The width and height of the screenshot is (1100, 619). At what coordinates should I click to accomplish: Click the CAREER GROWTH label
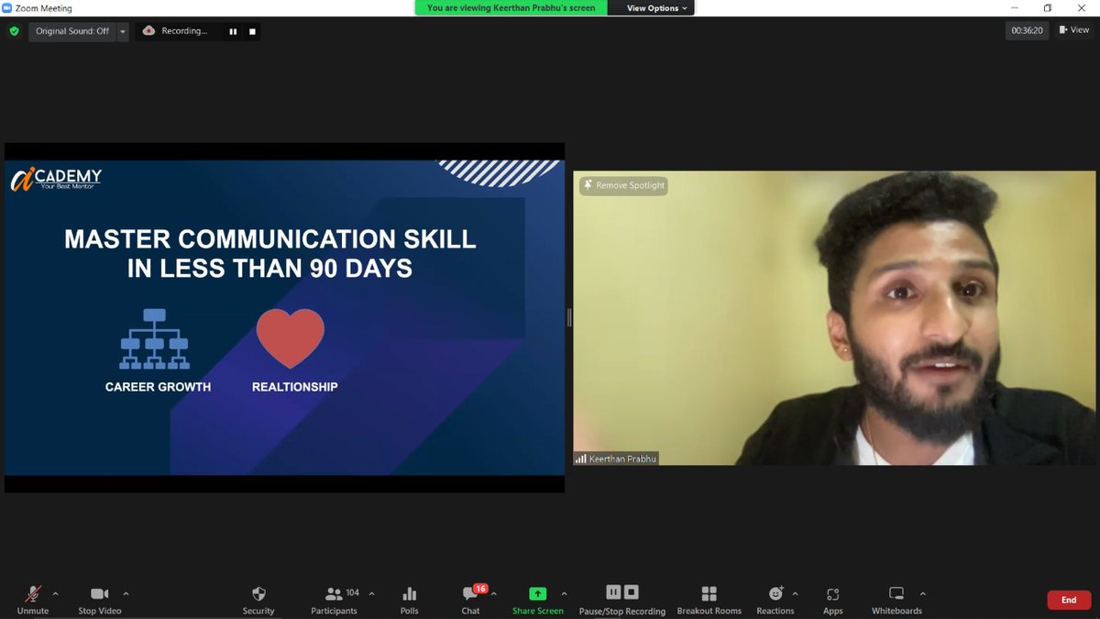click(x=158, y=387)
